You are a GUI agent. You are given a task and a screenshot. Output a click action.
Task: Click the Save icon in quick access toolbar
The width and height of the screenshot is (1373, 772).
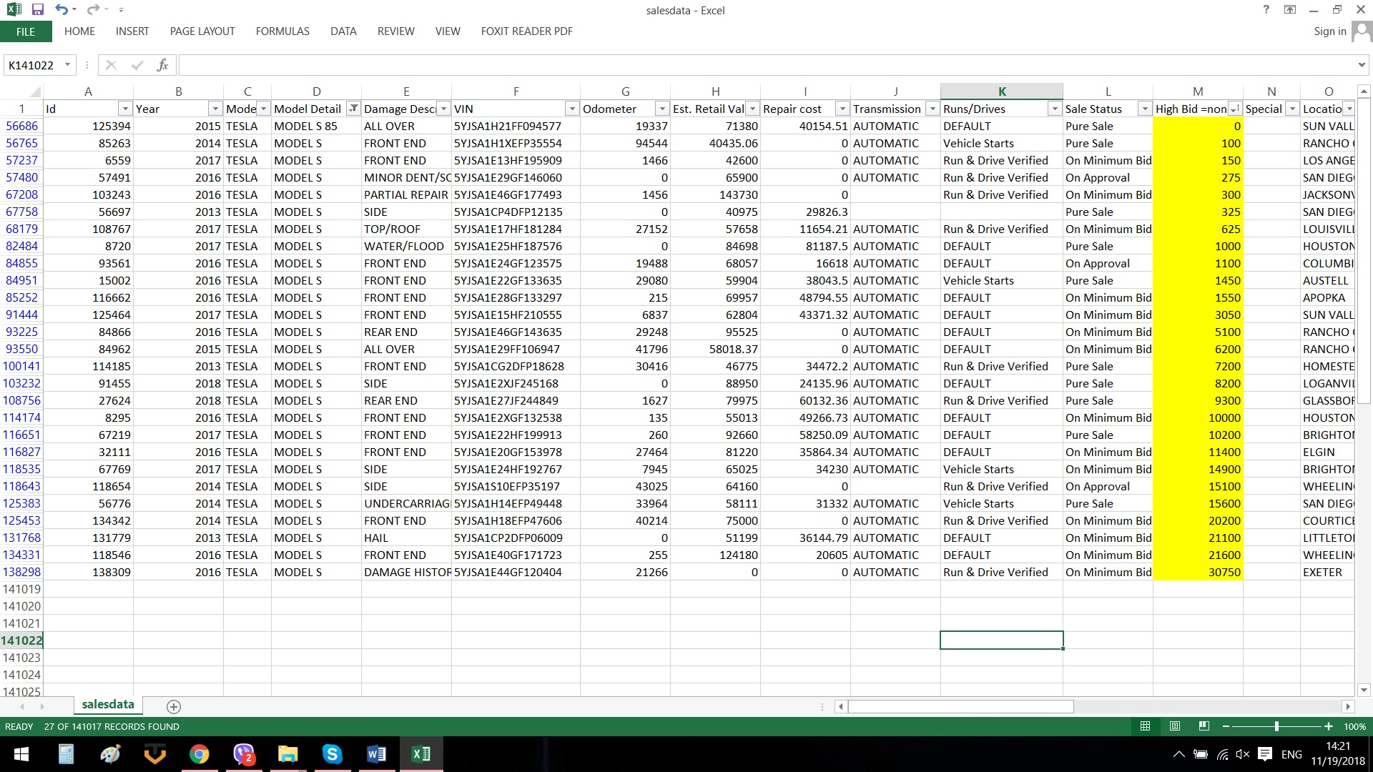[x=38, y=10]
